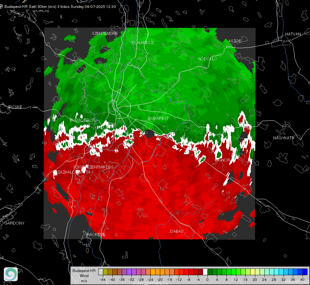The image size is (310, 285).
Task: Click the SZENTENDRE city label
Action: click(x=105, y=34)
